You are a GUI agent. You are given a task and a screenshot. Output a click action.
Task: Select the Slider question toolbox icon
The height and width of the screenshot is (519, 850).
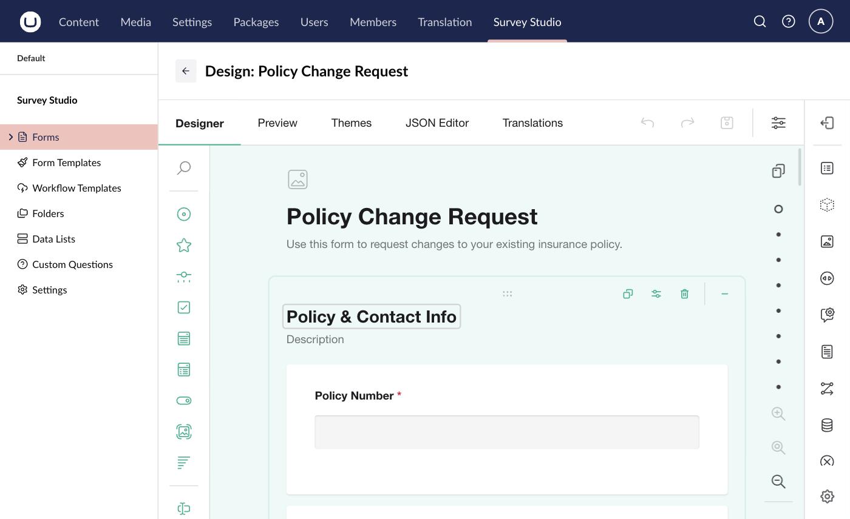pos(184,276)
